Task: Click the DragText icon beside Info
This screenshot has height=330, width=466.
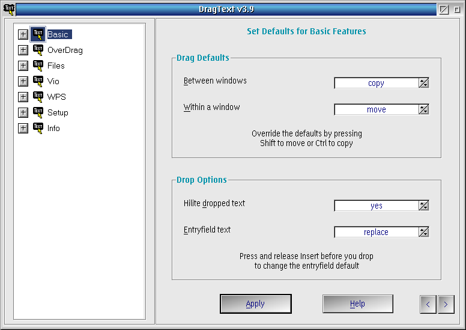Action: [x=38, y=128]
